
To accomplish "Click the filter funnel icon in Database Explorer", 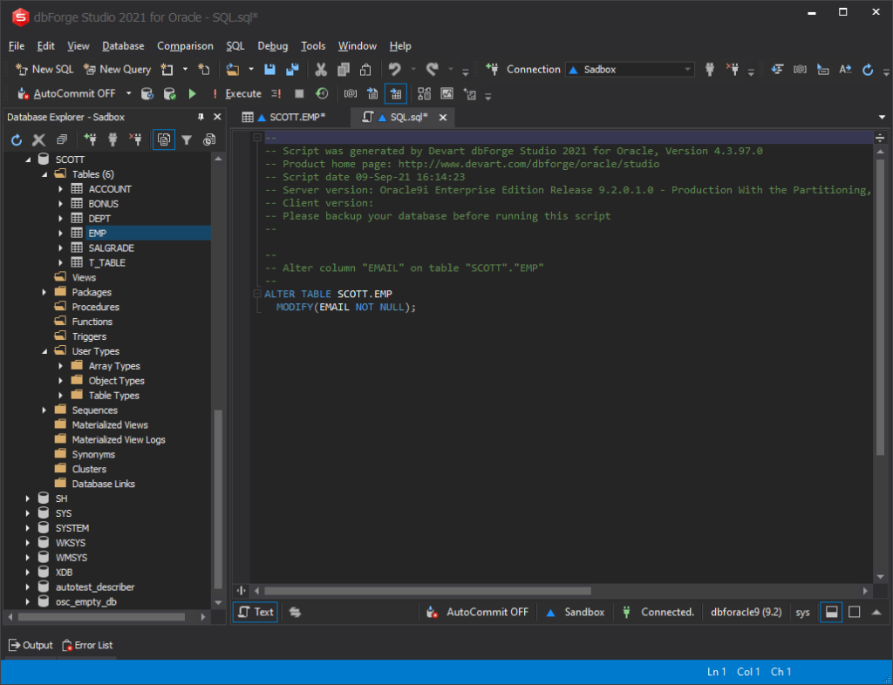I will coord(187,139).
